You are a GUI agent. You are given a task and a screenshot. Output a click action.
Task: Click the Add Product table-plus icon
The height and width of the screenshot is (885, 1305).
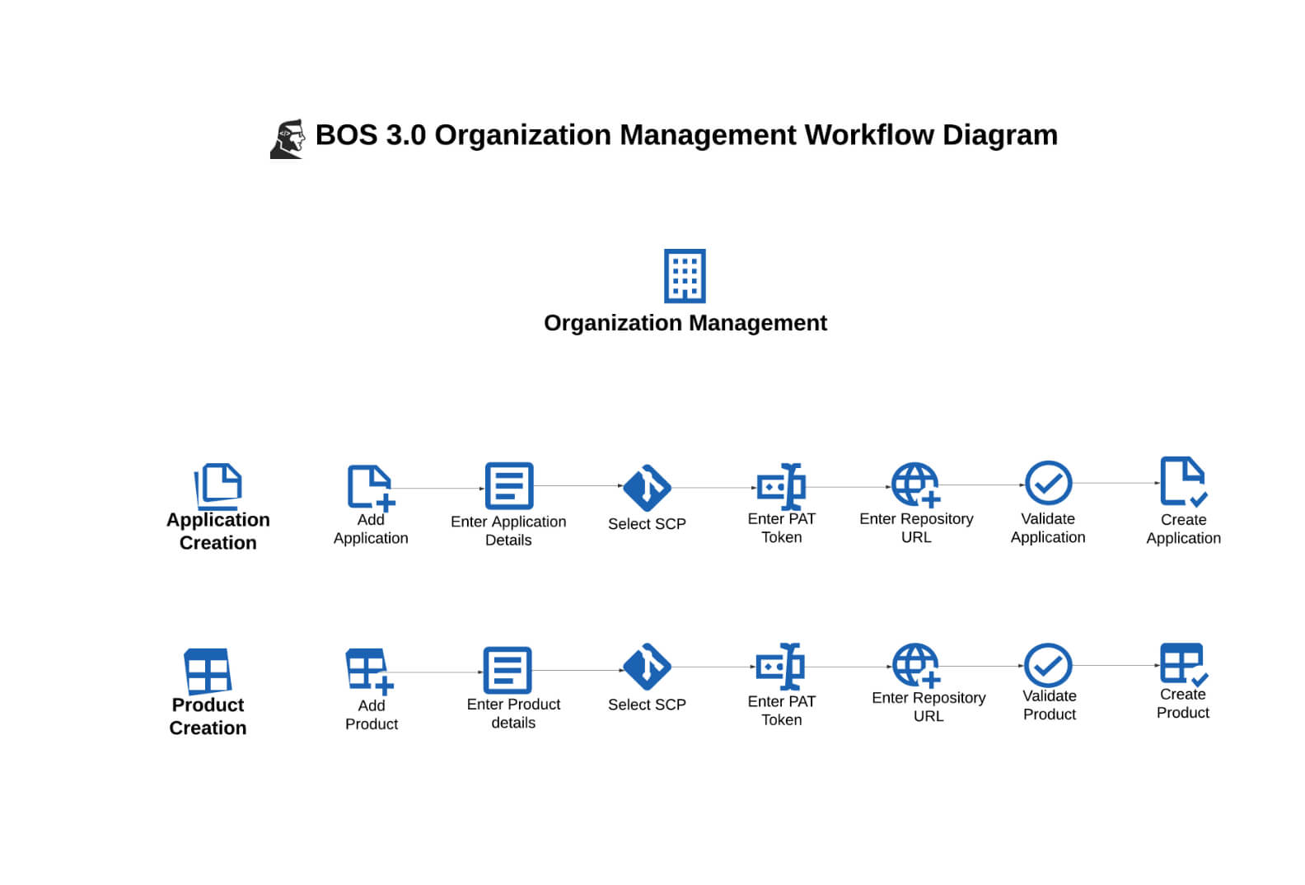(368, 671)
